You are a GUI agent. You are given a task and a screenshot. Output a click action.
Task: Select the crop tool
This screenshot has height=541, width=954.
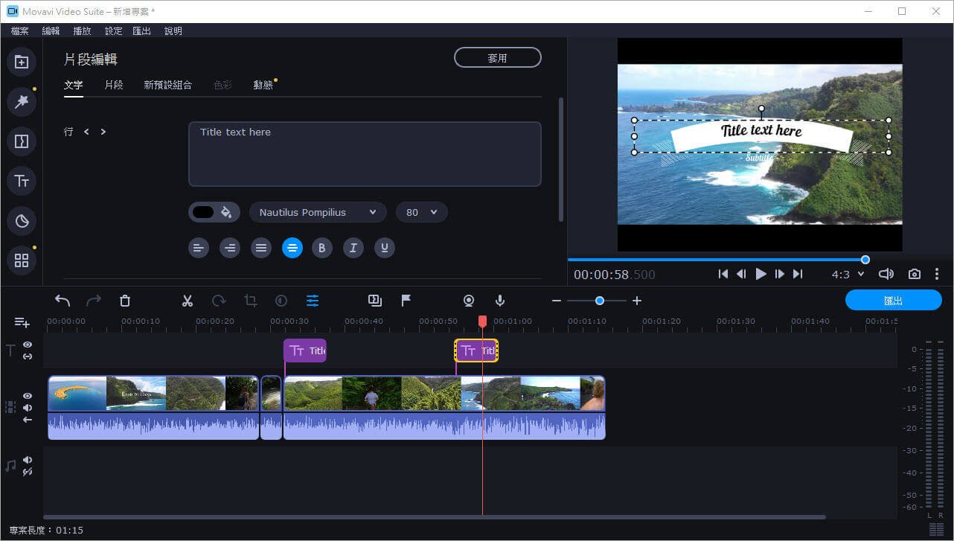(x=251, y=301)
